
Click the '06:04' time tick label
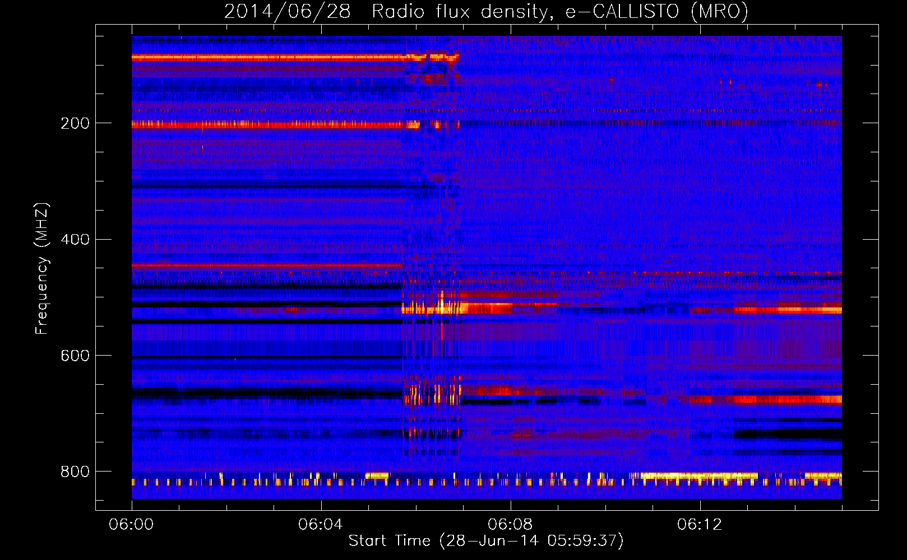(321, 525)
